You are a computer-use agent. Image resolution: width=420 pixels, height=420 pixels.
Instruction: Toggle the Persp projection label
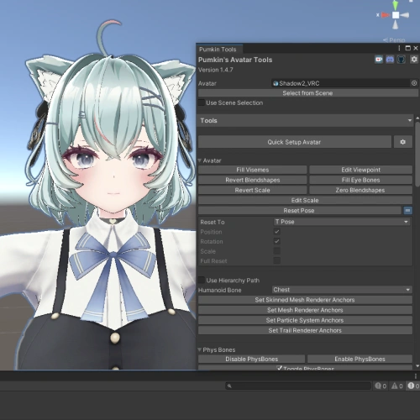tap(394, 40)
